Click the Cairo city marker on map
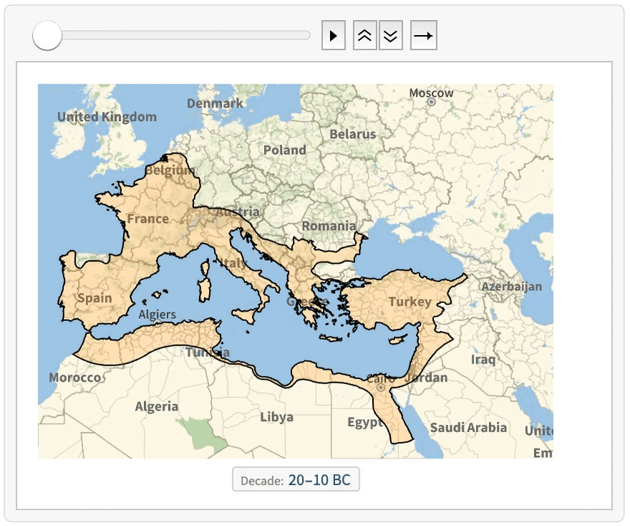Viewport: 630px width, 526px height. click(x=380, y=388)
